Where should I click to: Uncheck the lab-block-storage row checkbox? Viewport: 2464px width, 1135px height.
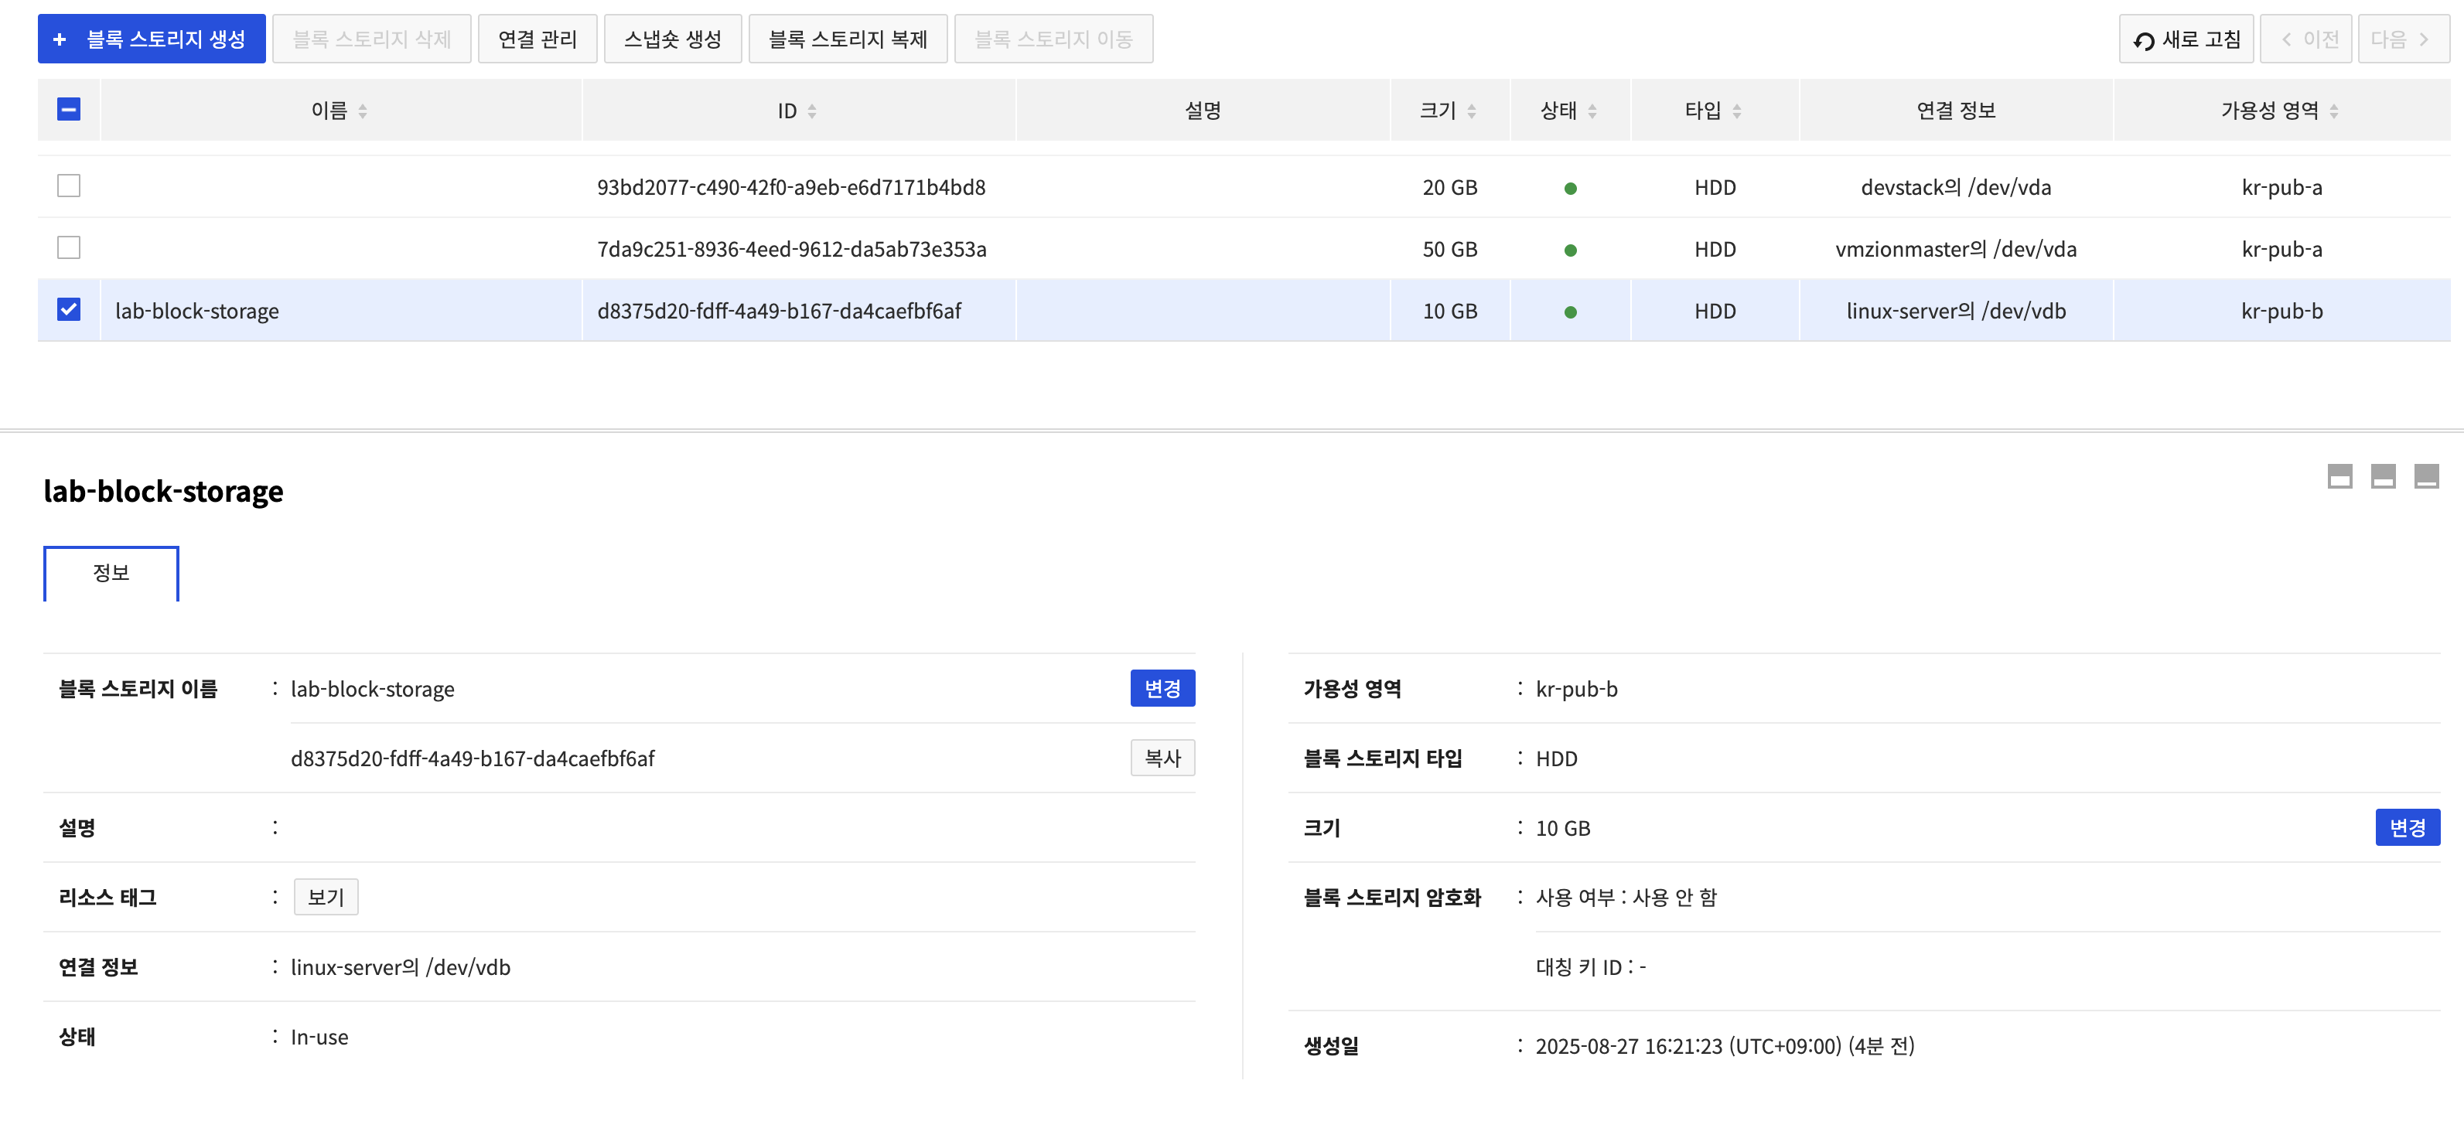coord(69,308)
